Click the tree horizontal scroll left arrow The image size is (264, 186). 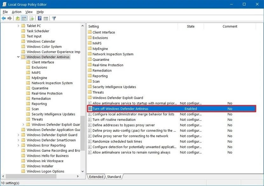(3, 176)
